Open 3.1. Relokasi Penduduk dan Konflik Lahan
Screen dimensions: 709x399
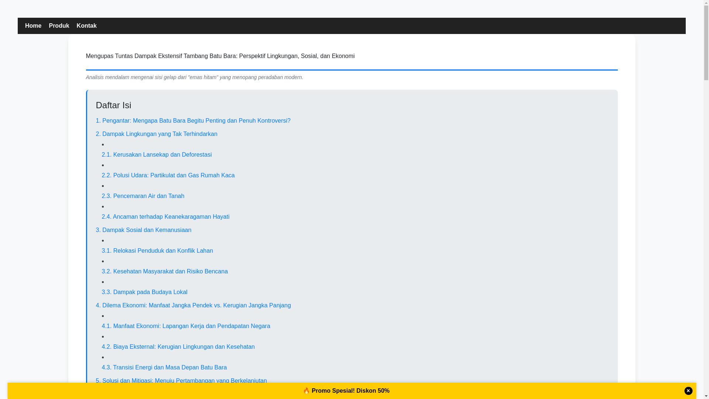coord(158,251)
